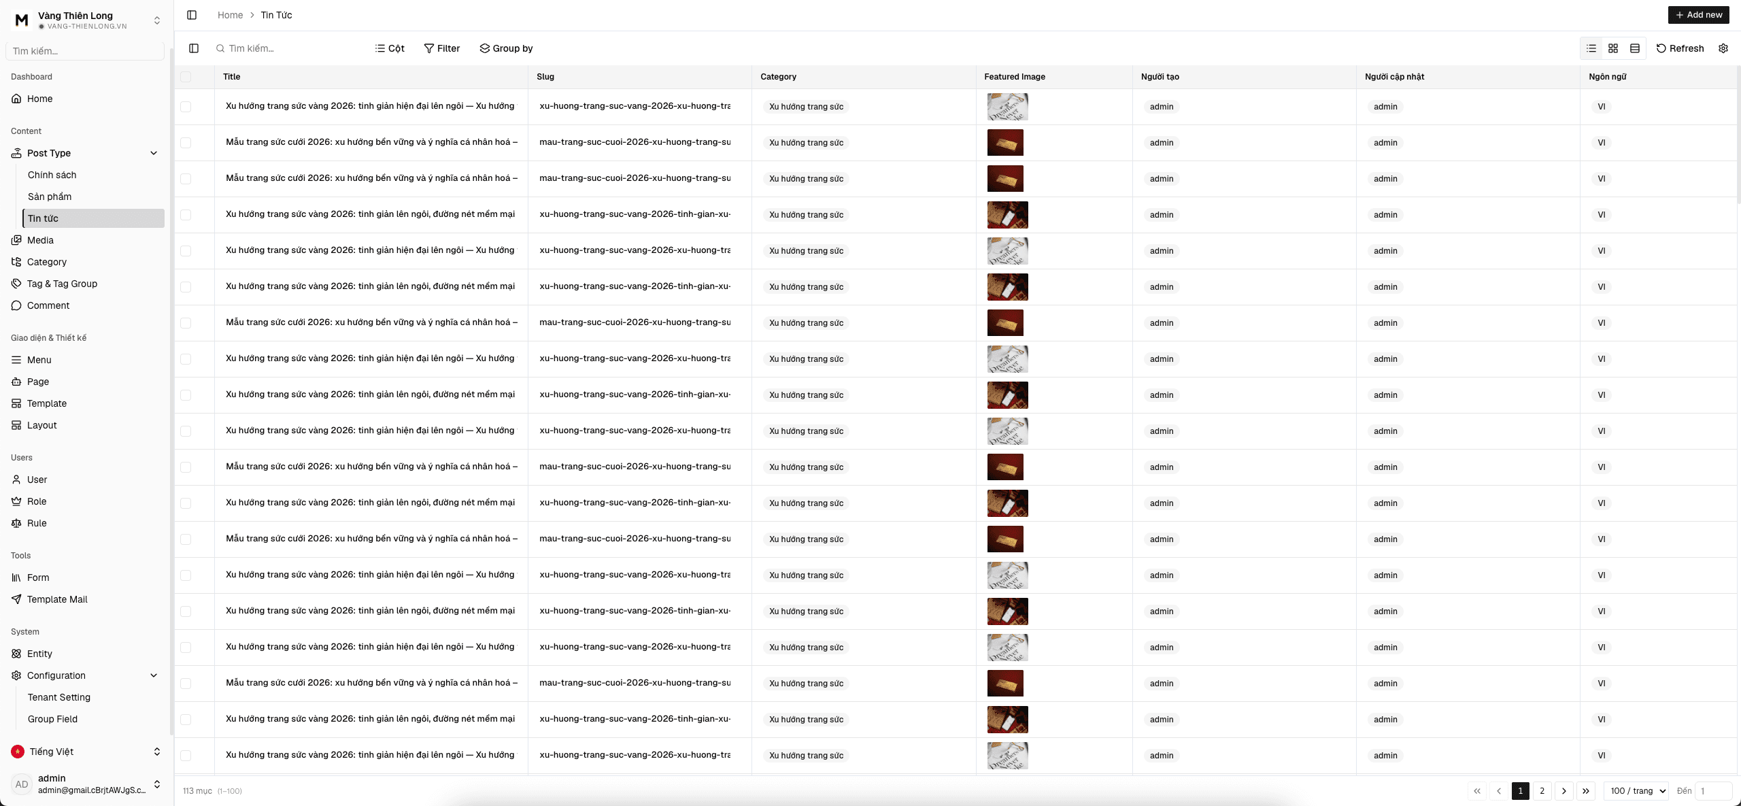Go to page 2
Screen dimensions: 1741x806
click(1542, 791)
